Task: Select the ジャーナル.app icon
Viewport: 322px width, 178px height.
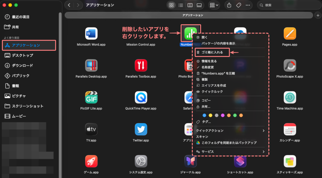Action: tap(190, 161)
